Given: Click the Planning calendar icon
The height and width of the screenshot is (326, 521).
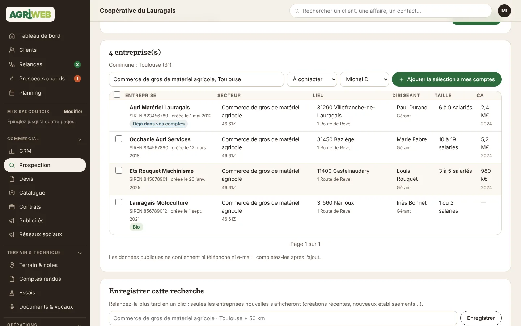Looking at the screenshot, I should tap(12, 93).
